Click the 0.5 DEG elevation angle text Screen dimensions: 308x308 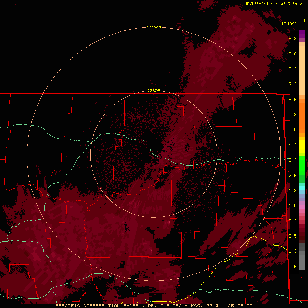point(171,306)
